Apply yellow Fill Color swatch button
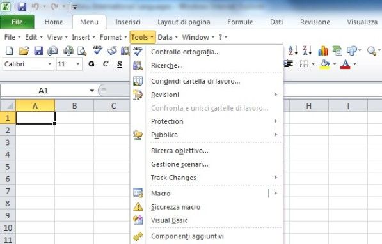The width and height of the screenshot is (382, 244). (x=325, y=65)
